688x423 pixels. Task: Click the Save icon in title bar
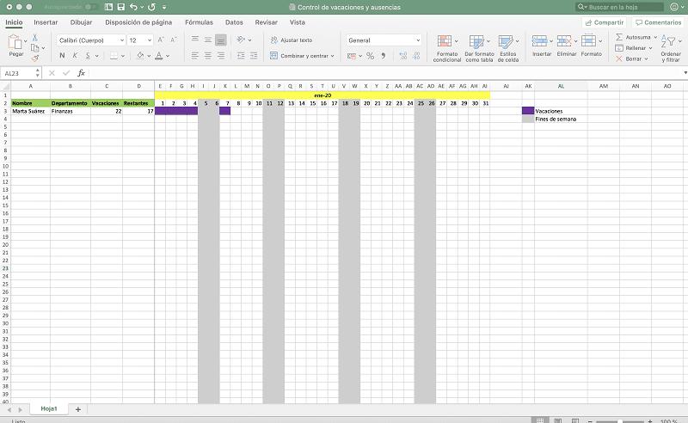119,7
